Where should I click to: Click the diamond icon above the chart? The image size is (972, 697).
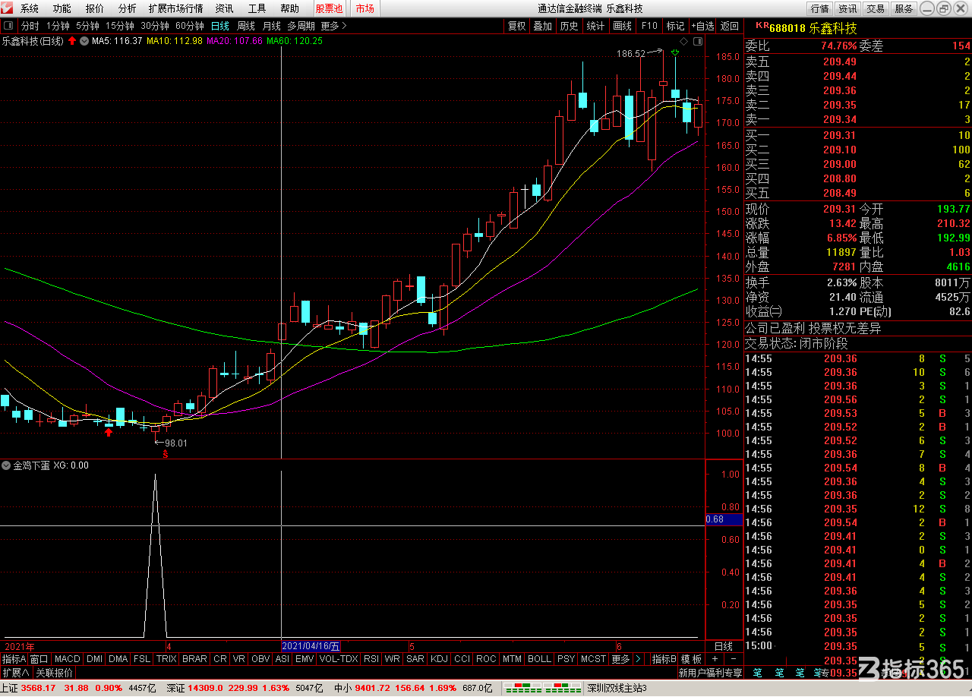coord(683,40)
